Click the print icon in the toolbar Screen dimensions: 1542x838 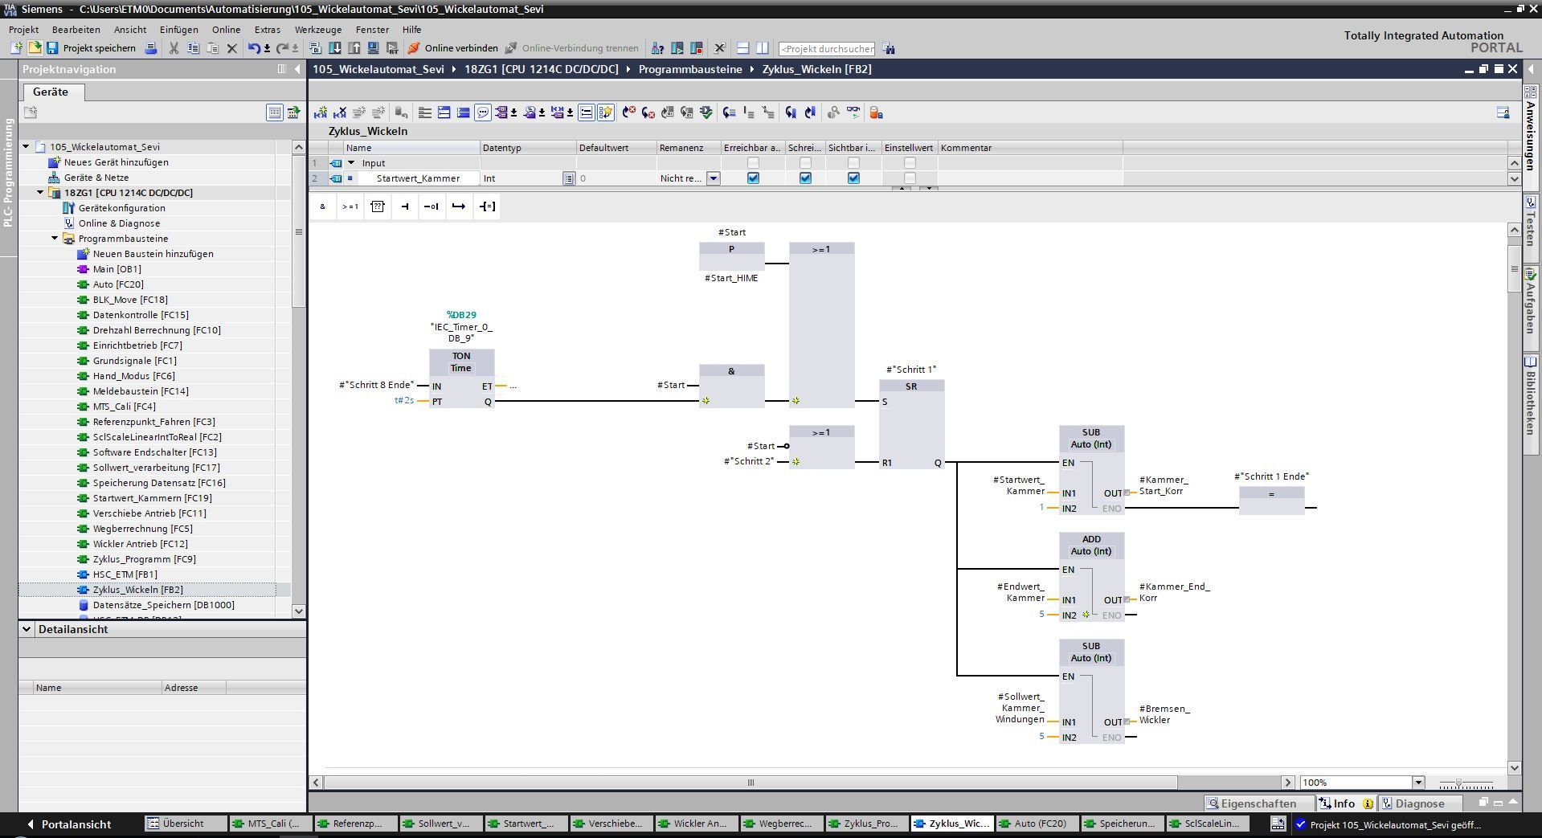pyautogui.click(x=150, y=48)
